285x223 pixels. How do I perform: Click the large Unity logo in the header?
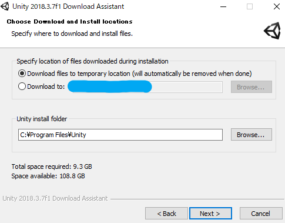tap(273, 31)
